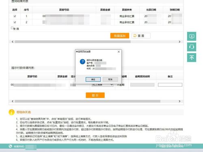Click the back-to-top arrow icon
Image resolution: width=203 pixels, height=152 pixels.
[192, 57]
